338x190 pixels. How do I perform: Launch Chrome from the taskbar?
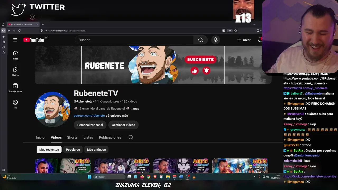[148, 177]
